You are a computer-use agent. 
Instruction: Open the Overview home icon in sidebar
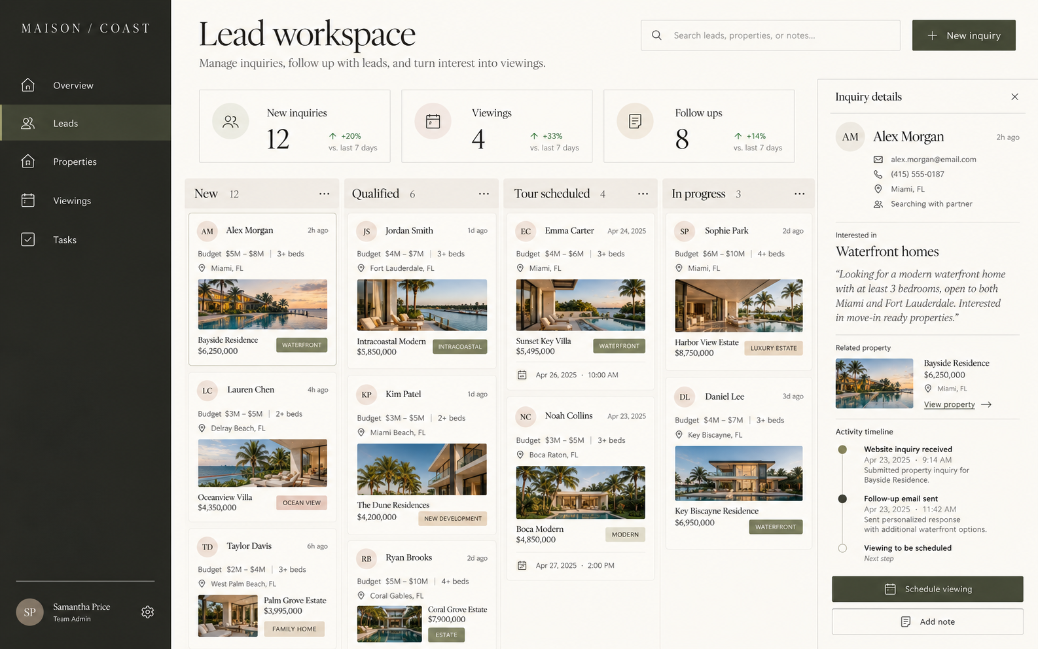point(27,85)
